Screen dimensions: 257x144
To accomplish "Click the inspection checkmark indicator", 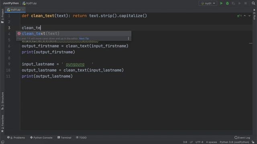I will (239, 16).
